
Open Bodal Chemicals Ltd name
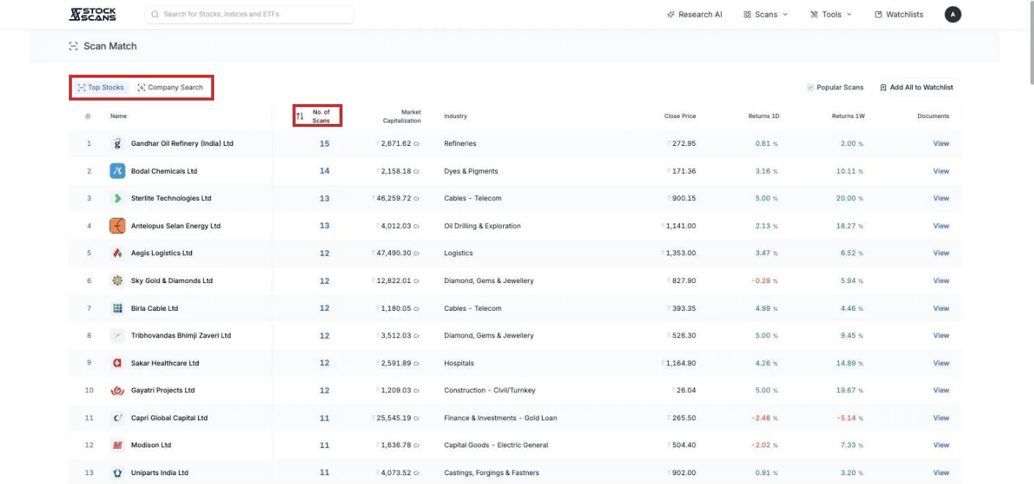coord(164,171)
